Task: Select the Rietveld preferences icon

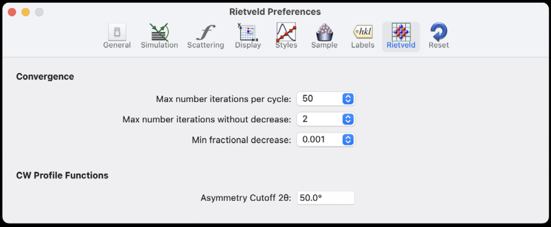Action: point(401,33)
